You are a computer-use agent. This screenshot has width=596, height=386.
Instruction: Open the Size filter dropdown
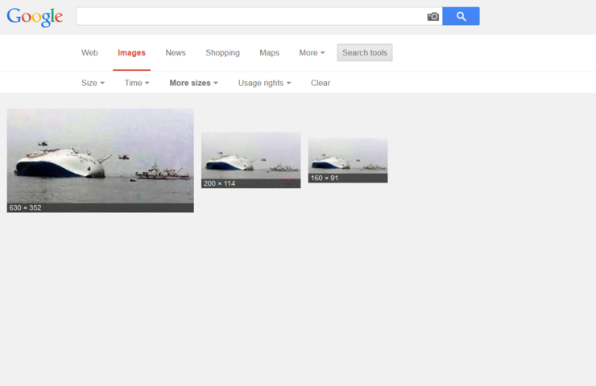tap(93, 83)
